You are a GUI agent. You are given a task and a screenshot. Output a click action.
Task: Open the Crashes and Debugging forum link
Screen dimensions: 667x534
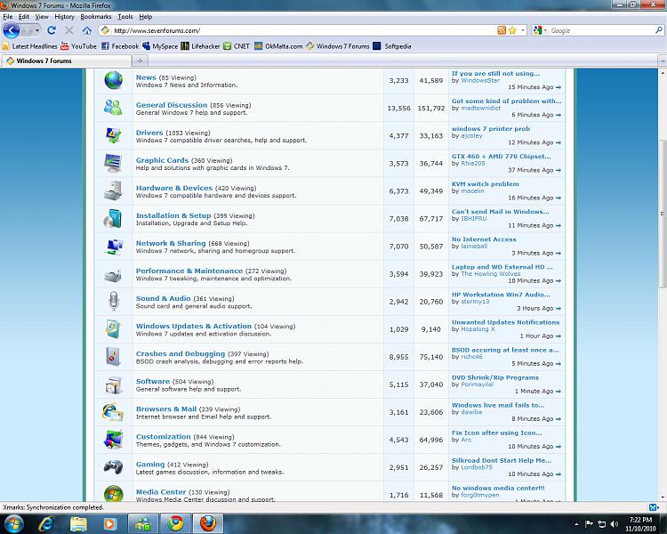[x=181, y=353]
